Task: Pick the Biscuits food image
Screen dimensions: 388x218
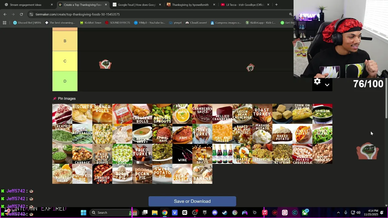Action: point(82,114)
